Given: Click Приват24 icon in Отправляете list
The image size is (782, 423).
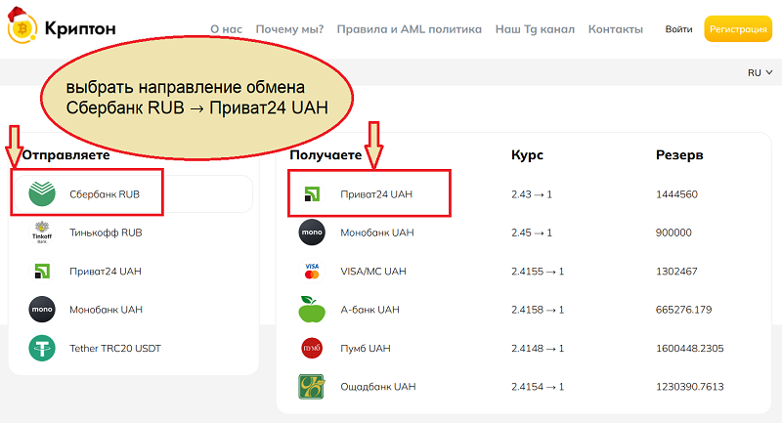Looking at the screenshot, I should (x=42, y=271).
